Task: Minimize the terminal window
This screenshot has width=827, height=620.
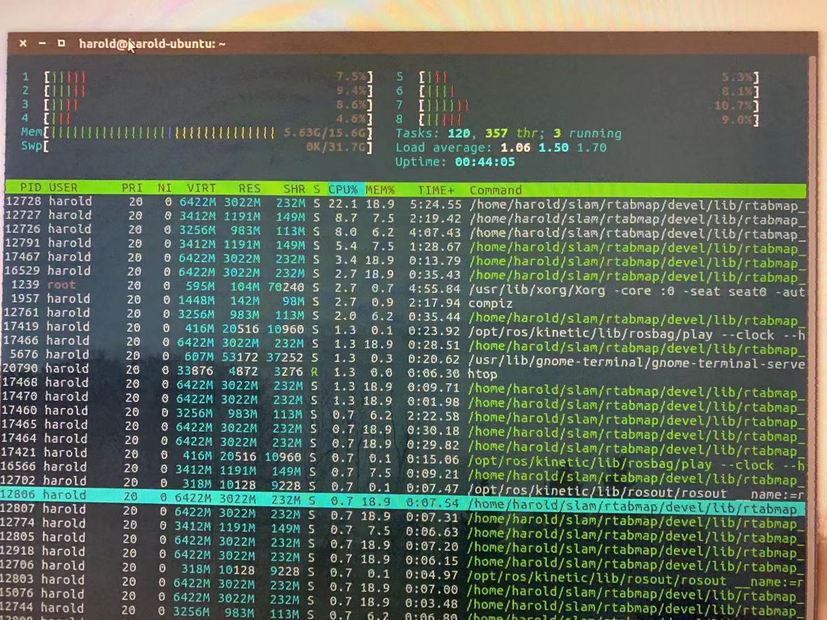Action: (42, 43)
